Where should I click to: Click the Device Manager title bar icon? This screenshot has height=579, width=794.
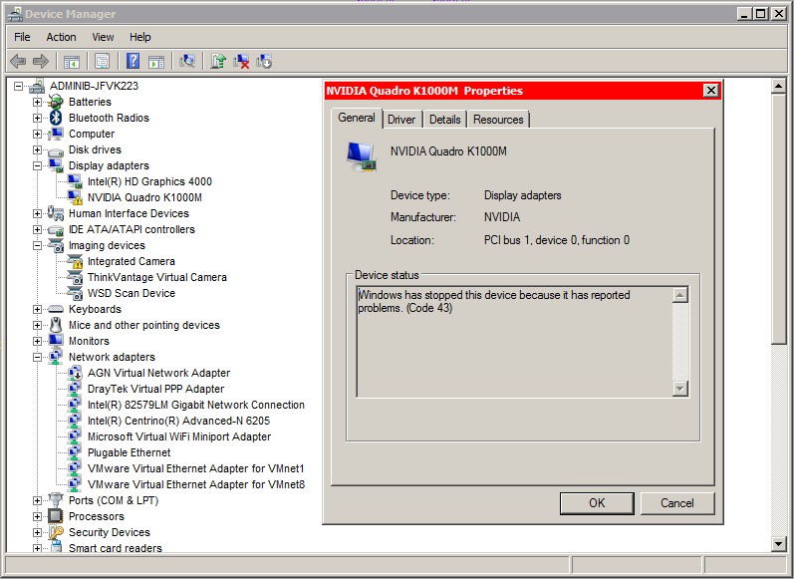pyautogui.click(x=15, y=14)
